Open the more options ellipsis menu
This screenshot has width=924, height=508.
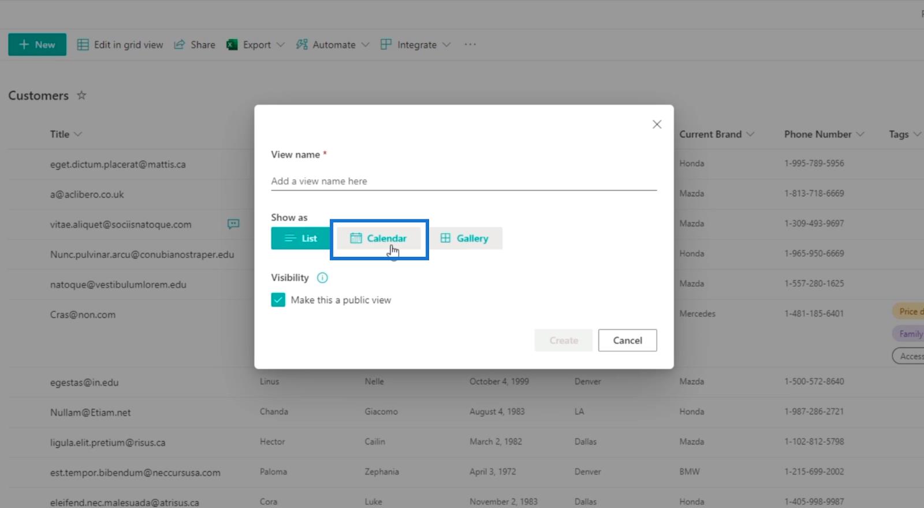(470, 44)
